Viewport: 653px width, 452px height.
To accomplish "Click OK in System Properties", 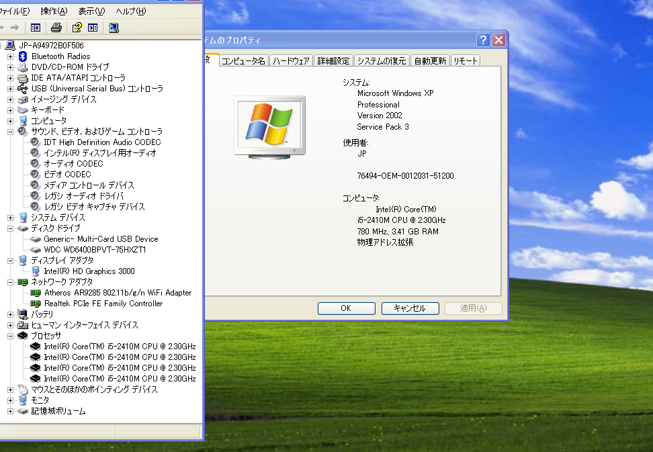I will [x=346, y=308].
